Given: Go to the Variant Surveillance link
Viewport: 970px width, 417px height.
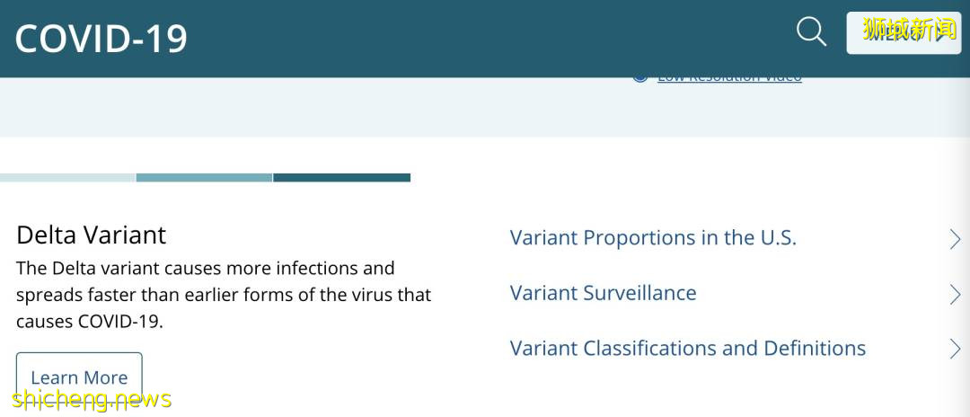Looking at the screenshot, I should [603, 293].
